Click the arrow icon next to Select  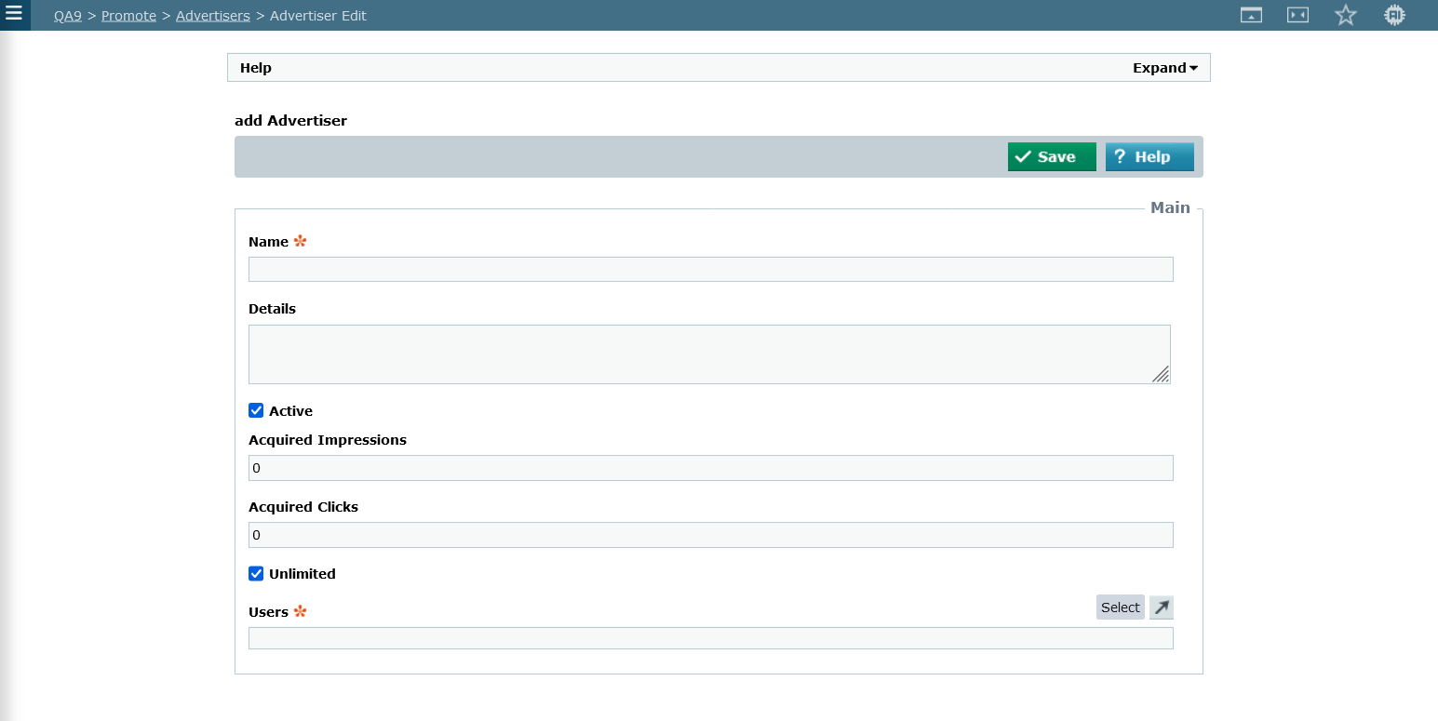tap(1161, 608)
